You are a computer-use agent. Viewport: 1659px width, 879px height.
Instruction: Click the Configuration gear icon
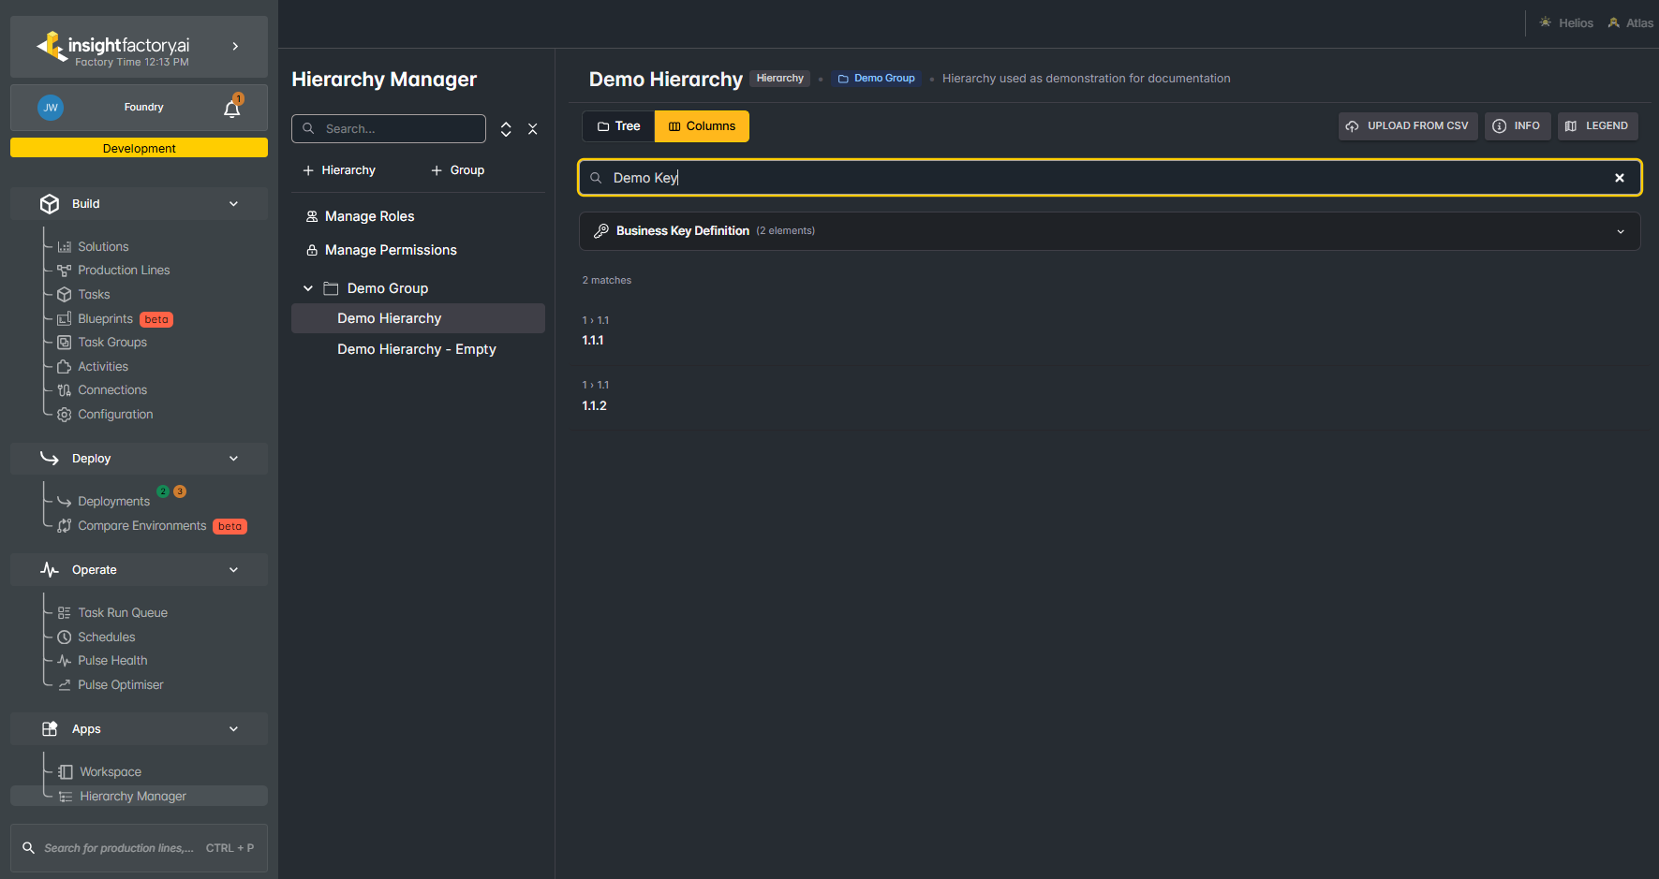click(65, 415)
